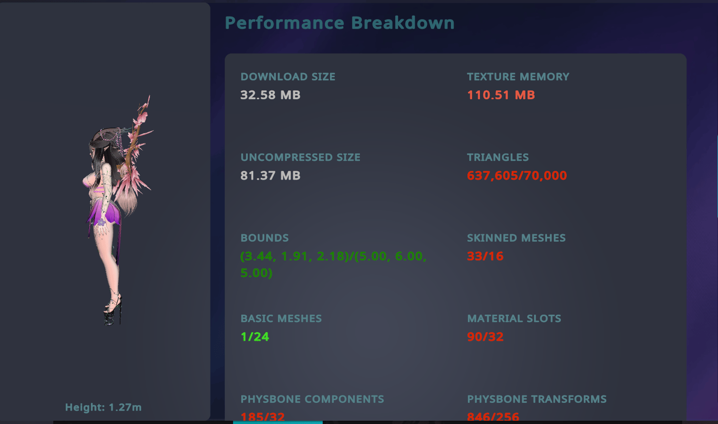
Task: Click the 33/16 skinned meshes value
Action: pos(485,256)
